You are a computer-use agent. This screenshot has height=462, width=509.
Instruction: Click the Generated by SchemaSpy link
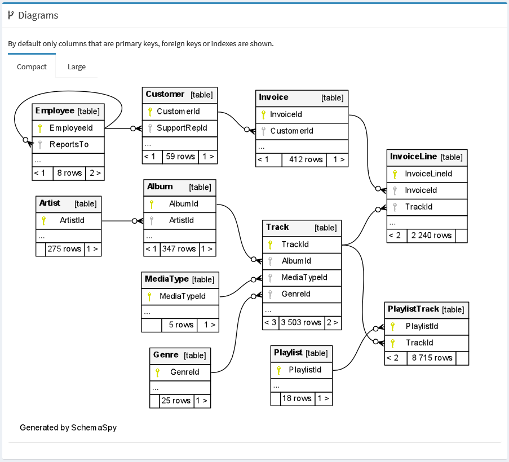(68, 428)
